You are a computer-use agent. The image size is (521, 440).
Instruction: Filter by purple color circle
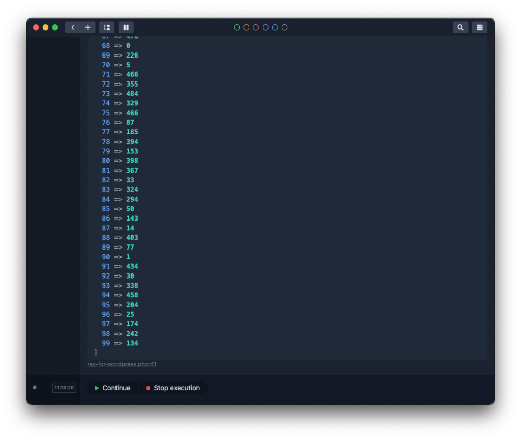coord(266,28)
